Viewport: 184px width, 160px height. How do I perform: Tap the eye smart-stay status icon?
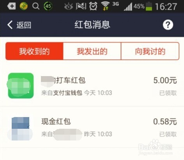pyautogui.click(x=69, y=6)
